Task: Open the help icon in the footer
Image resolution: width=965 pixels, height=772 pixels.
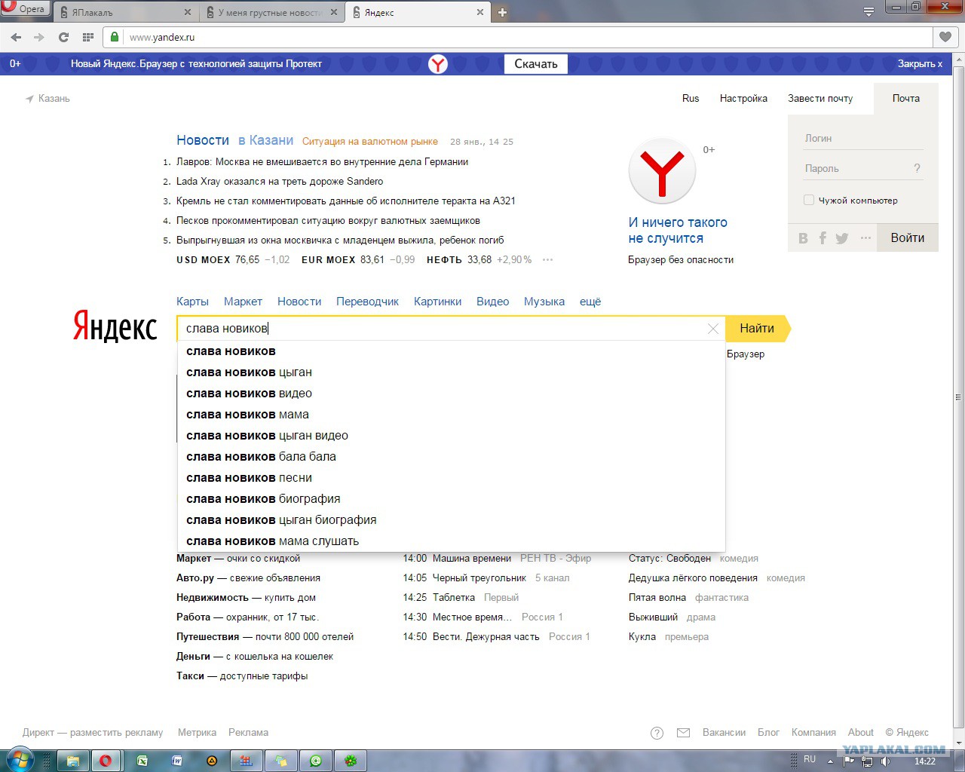Action: pyautogui.click(x=657, y=733)
